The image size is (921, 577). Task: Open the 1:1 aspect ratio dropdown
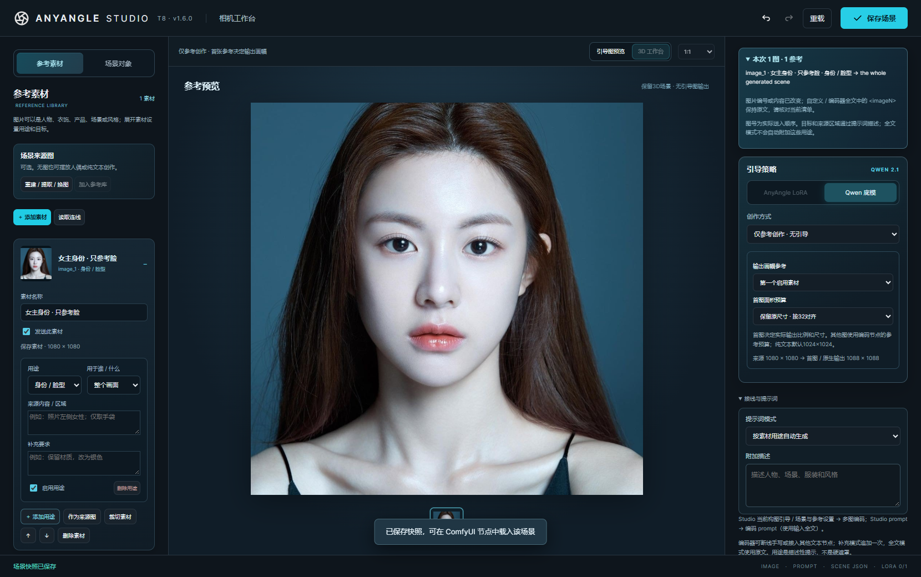(696, 52)
